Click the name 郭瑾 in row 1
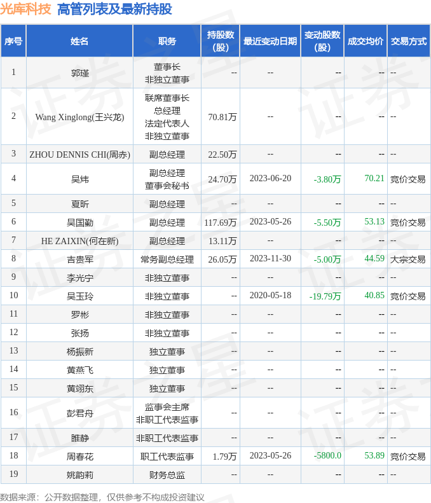Image resolution: width=431 pixels, height=503 pixels. (80, 73)
